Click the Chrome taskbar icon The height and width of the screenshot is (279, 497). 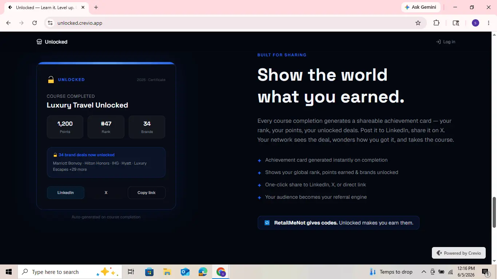(x=221, y=272)
